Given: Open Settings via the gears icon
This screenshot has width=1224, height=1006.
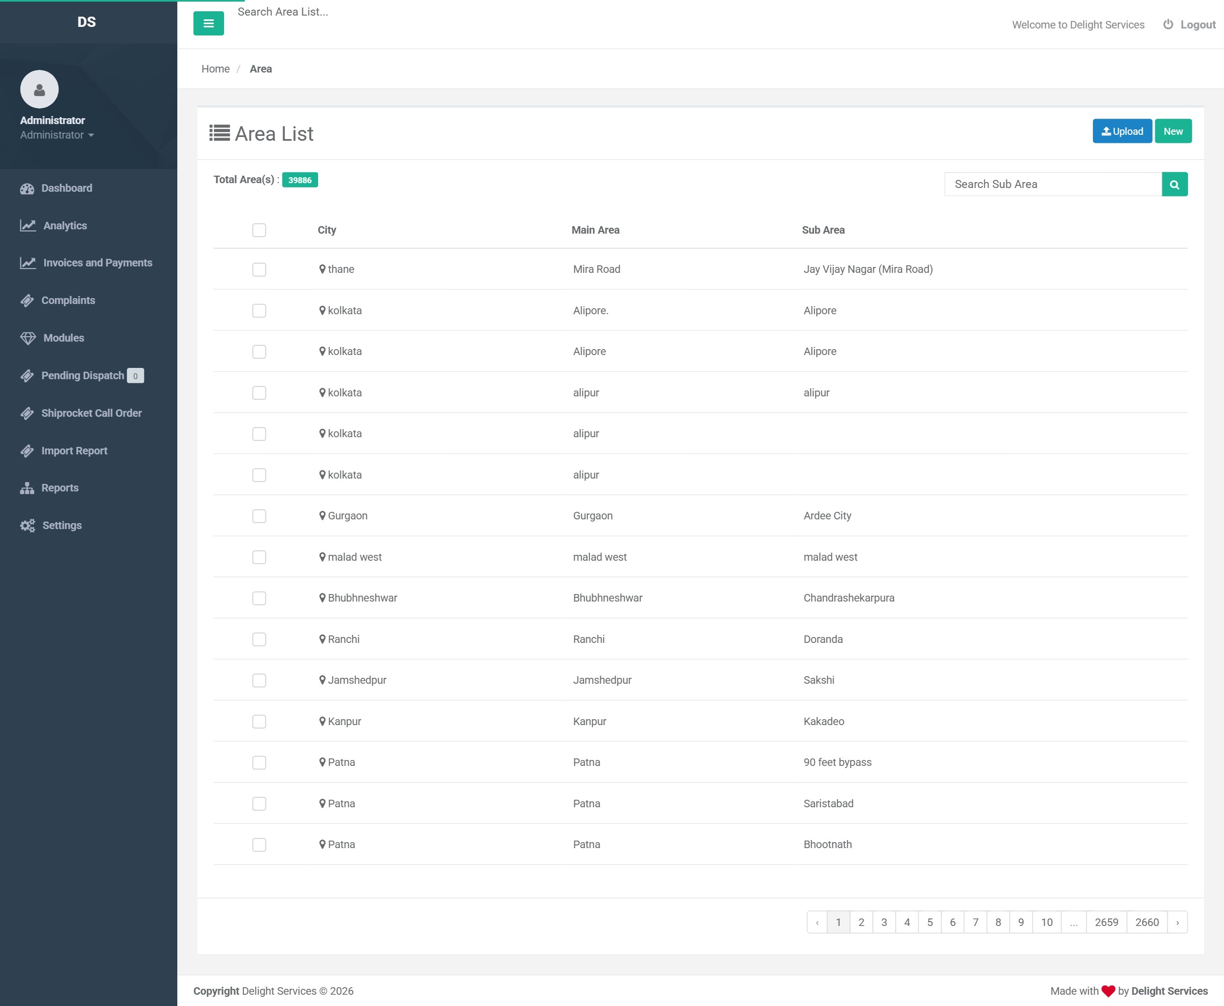Looking at the screenshot, I should point(27,526).
